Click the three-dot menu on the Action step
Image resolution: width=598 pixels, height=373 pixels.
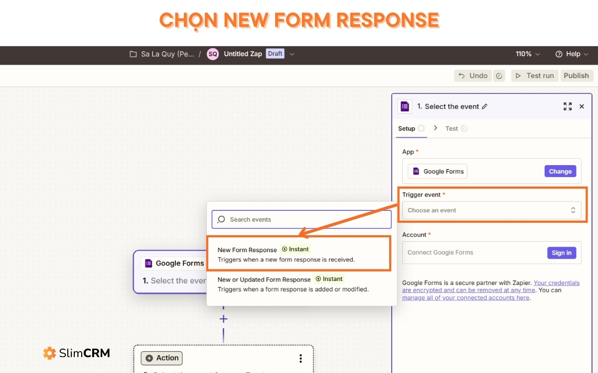point(300,359)
